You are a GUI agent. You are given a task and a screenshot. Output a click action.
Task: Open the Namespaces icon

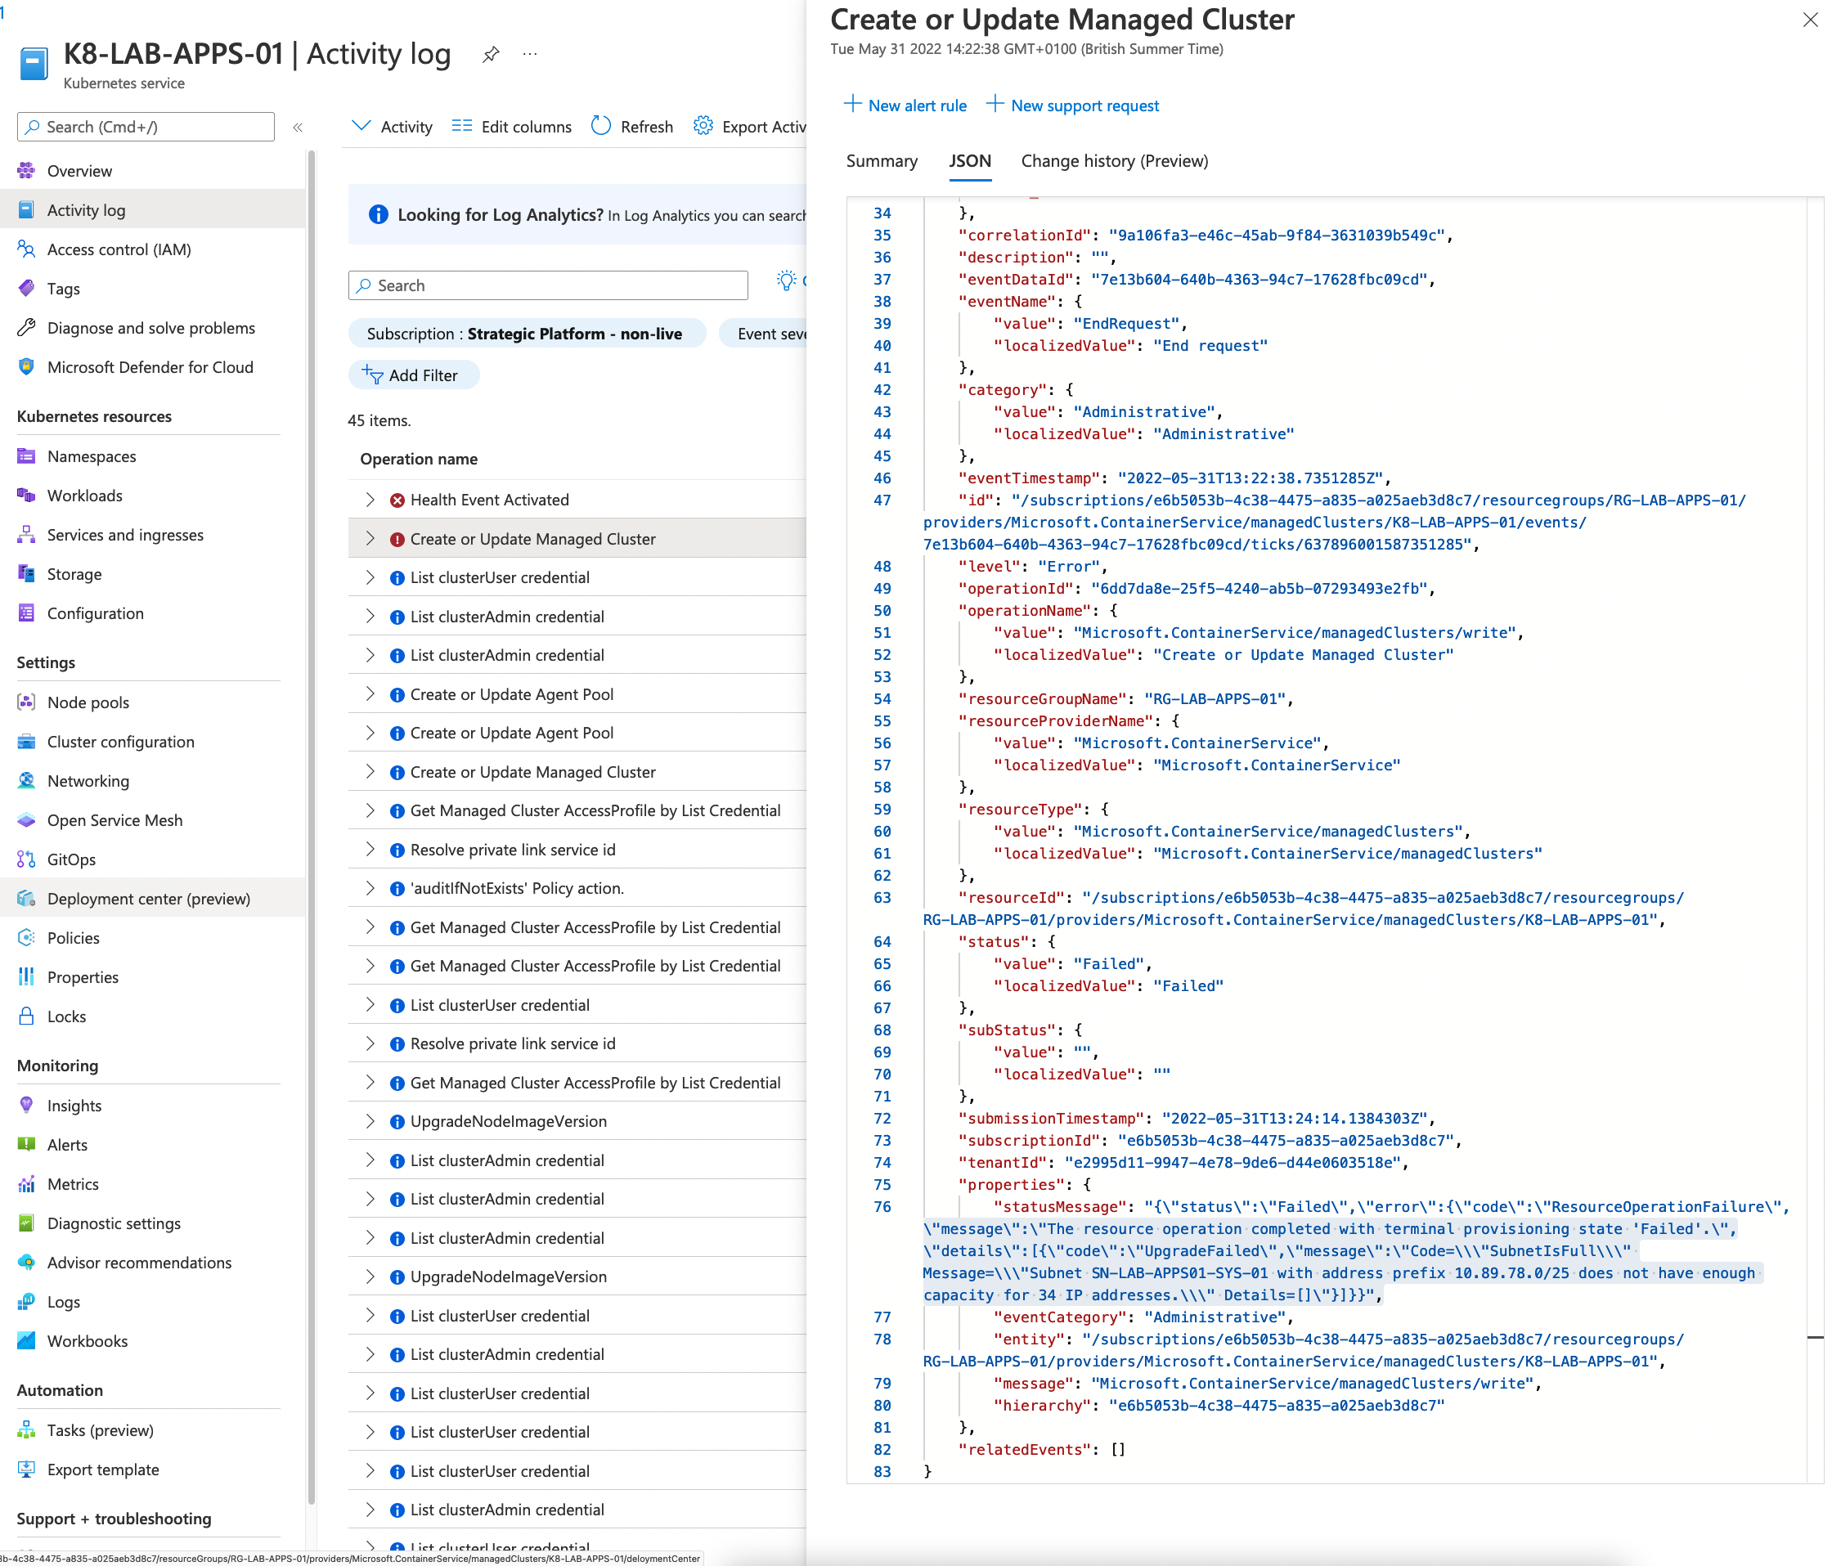point(27,455)
